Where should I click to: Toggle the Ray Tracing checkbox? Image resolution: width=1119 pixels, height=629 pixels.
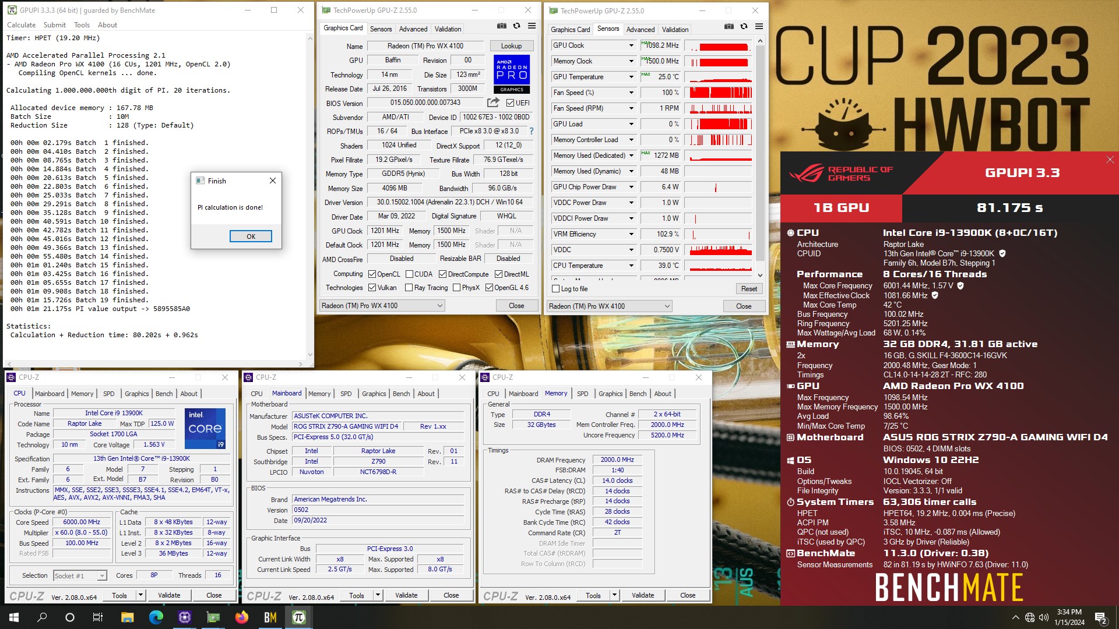point(409,288)
